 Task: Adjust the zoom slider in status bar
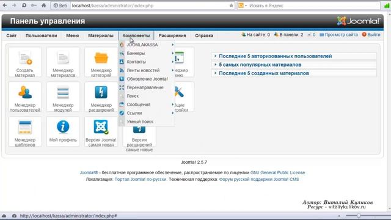tap(359, 216)
